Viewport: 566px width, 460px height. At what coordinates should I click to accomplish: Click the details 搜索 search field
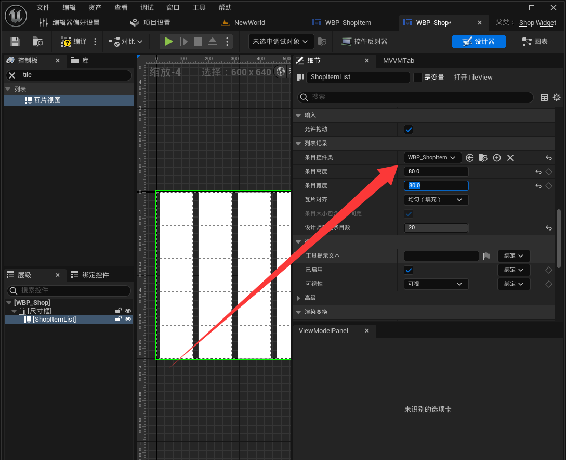(x=415, y=97)
